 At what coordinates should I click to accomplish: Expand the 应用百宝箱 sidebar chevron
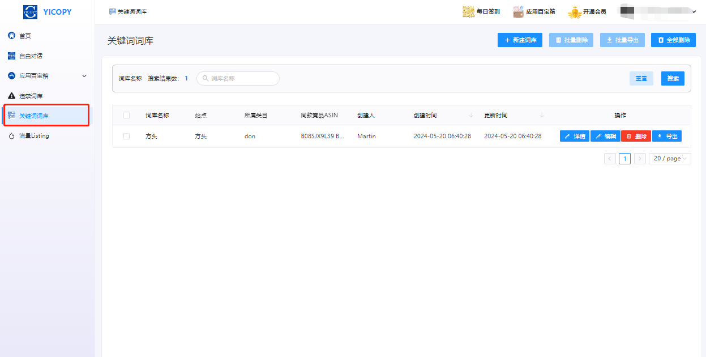[84, 76]
